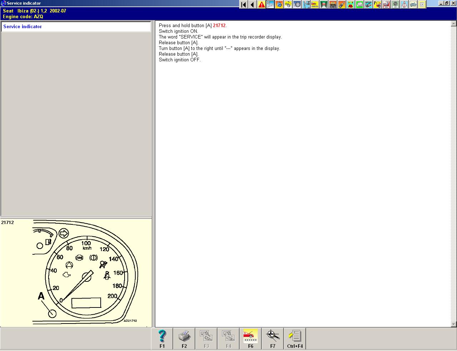Select the 'Service indicator' list entry
Image resolution: width=457 pixels, height=351 pixels.
pos(76,27)
